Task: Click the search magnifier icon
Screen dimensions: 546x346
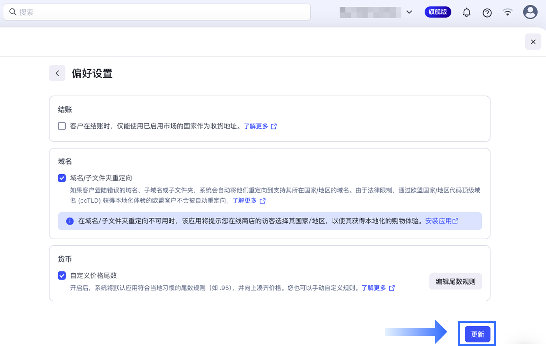Action: point(13,12)
